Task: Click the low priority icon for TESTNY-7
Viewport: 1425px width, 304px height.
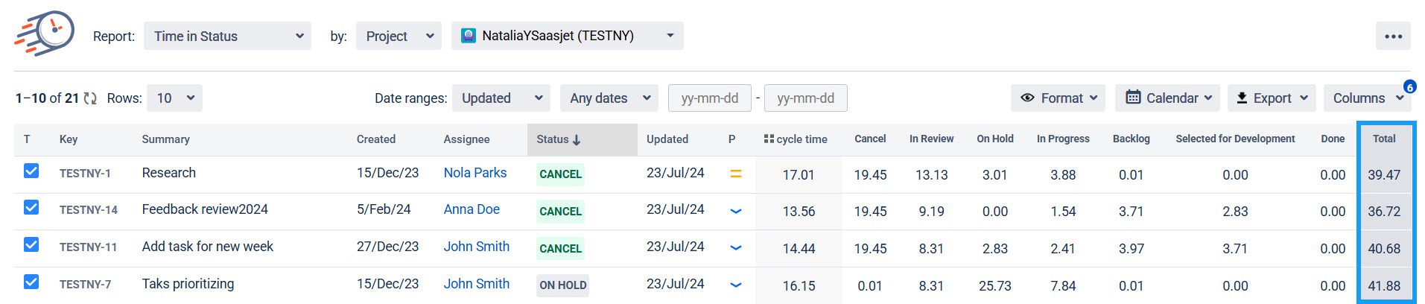Action: (735, 285)
